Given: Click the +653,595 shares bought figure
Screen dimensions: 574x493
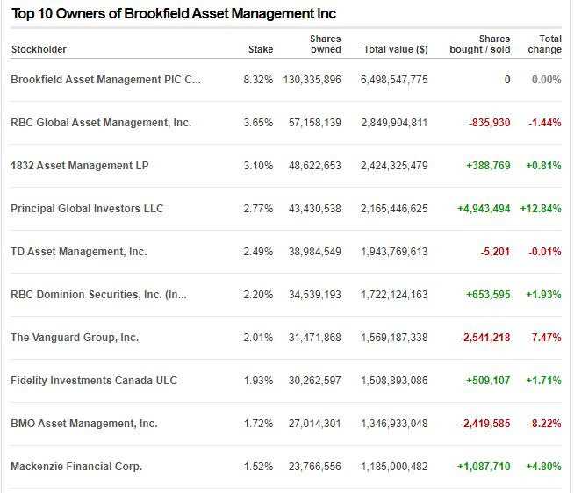Looking at the screenshot, I should [x=488, y=295].
